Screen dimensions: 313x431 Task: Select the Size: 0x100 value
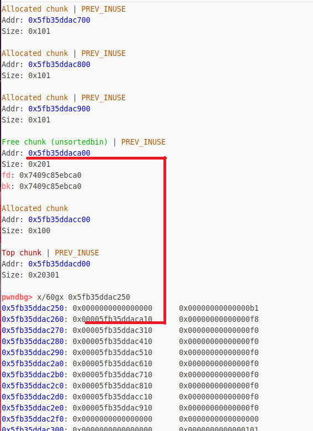(39, 230)
